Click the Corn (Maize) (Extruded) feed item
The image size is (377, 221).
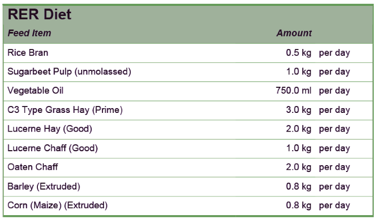tap(57, 206)
